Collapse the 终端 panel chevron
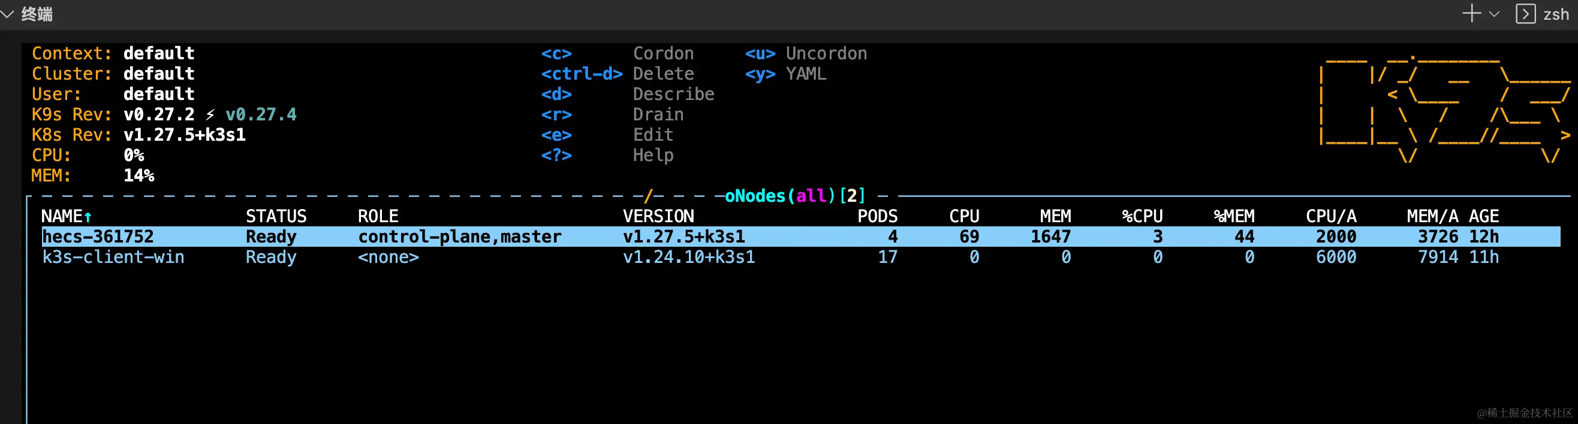This screenshot has height=424, width=1578. [7, 14]
